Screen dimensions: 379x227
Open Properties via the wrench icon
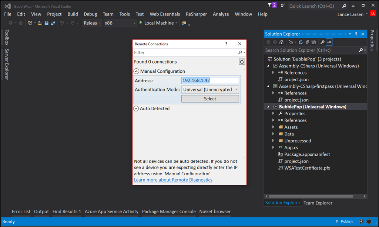click(x=322, y=42)
